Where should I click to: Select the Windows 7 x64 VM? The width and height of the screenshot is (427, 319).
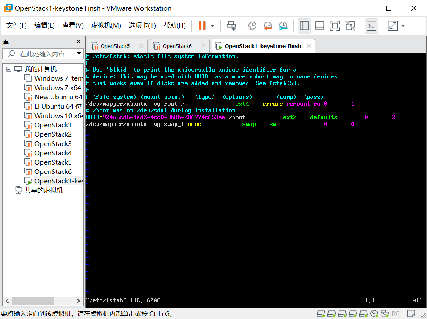58,88
